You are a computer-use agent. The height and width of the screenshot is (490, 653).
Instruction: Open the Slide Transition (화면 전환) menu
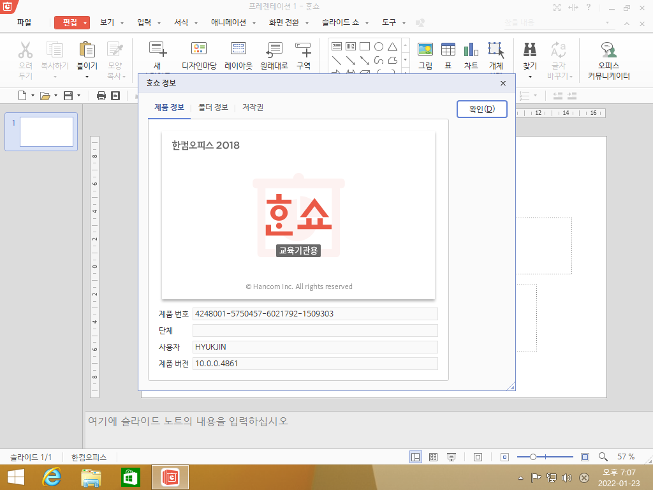[284, 22]
